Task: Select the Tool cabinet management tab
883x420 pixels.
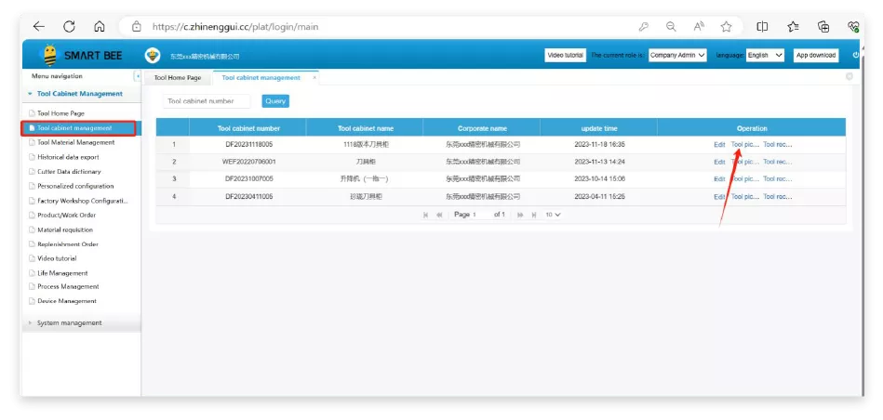Action: point(261,78)
